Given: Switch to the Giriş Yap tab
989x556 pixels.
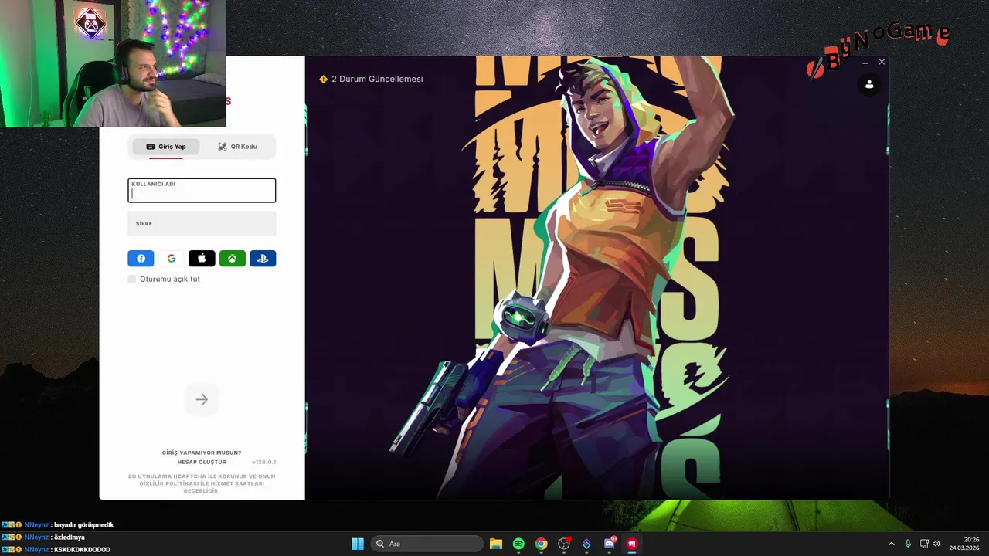Looking at the screenshot, I should click(x=165, y=147).
